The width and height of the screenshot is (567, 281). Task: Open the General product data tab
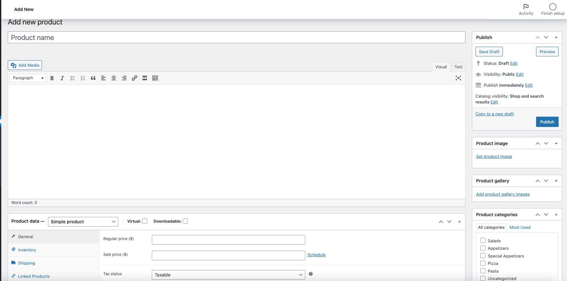(54, 237)
